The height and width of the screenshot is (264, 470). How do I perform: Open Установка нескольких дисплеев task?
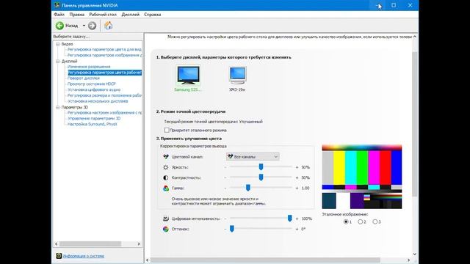tap(98, 101)
